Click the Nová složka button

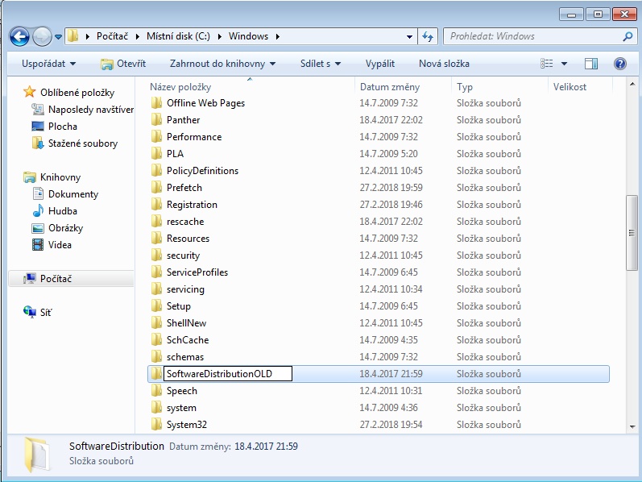[x=444, y=64]
